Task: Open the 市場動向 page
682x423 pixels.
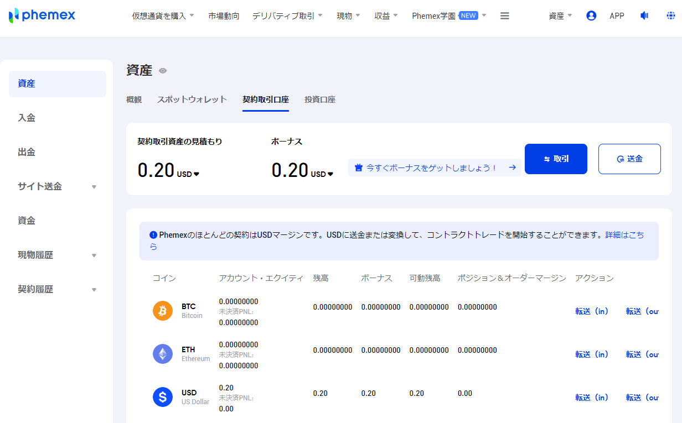Action: (x=224, y=16)
